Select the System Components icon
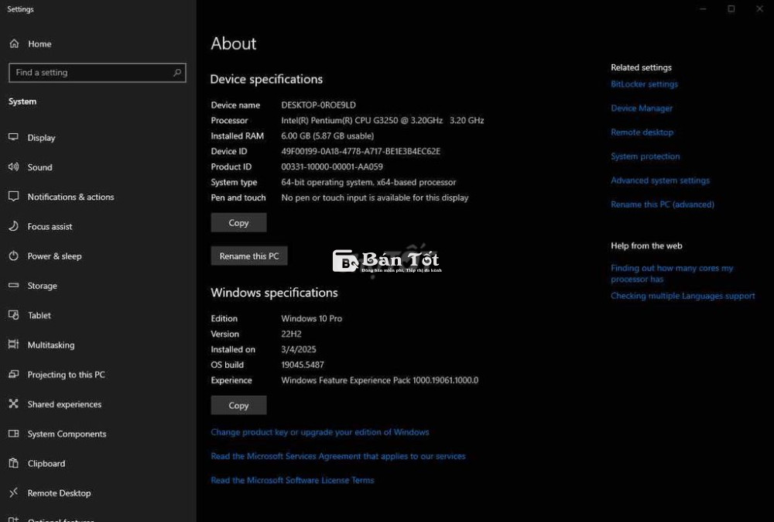This screenshot has width=774, height=522. [x=13, y=434]
